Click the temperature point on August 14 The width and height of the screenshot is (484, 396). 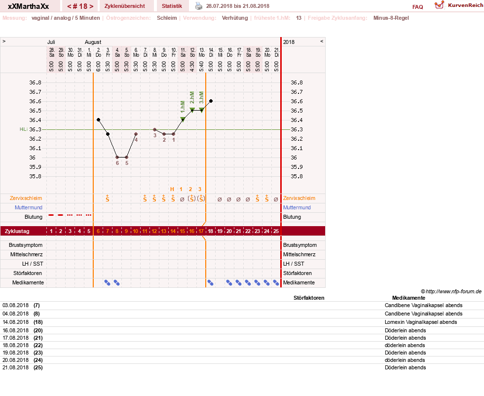click(x=211, y=101)
